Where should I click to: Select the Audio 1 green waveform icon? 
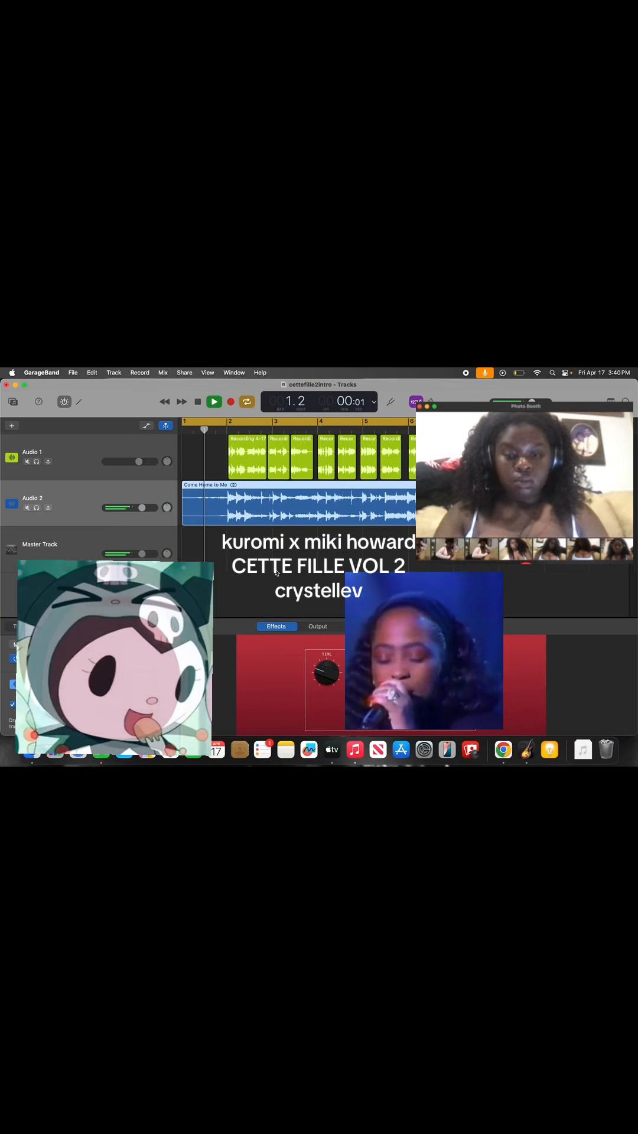(x=12, y=457)
